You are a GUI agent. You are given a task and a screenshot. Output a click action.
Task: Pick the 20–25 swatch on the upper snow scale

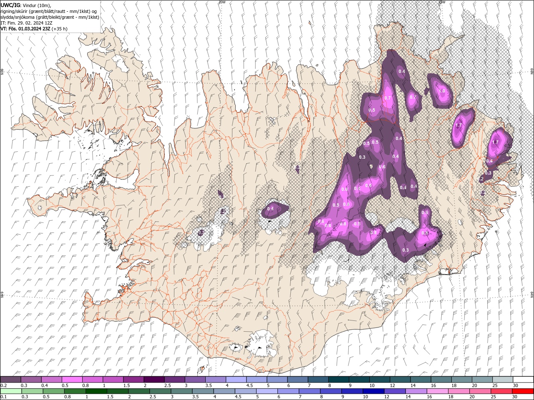point(483,380)
